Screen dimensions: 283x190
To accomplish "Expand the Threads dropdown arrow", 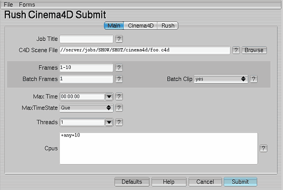I will (x=109, y=122).
